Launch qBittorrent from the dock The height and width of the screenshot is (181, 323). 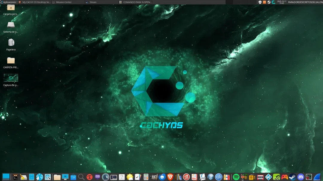(219, 177)
